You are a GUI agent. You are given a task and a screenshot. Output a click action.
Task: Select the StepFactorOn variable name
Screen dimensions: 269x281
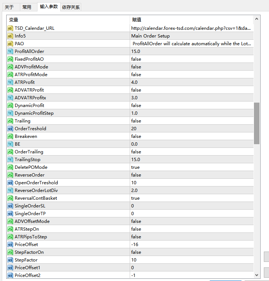click(x=29, y=252)
